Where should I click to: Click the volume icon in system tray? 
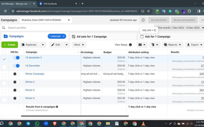[x=191, y=124]
